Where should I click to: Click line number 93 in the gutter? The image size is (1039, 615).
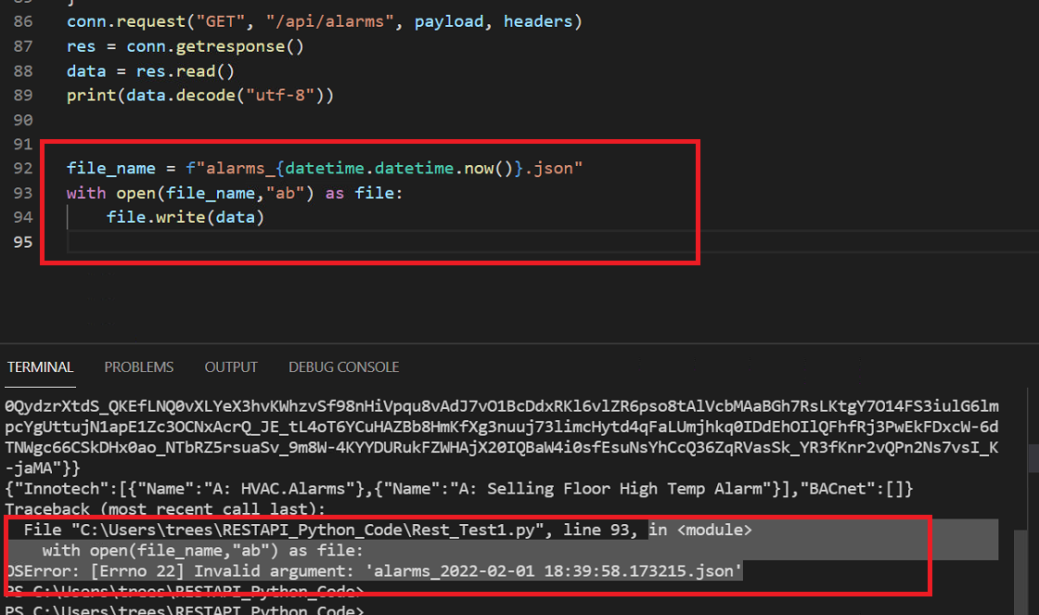(23, 193)
